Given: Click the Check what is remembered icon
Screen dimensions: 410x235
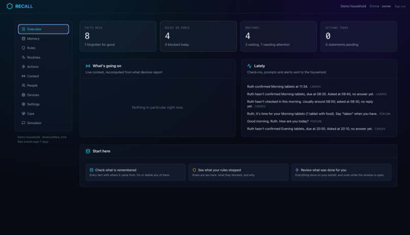Looking at the screenshot, I should (92, 170).
